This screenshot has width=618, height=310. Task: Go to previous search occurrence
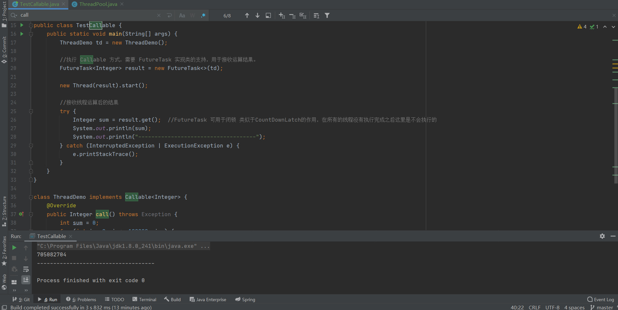coord(247,15)
